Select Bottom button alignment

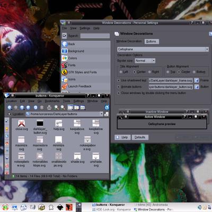point(194,72)
